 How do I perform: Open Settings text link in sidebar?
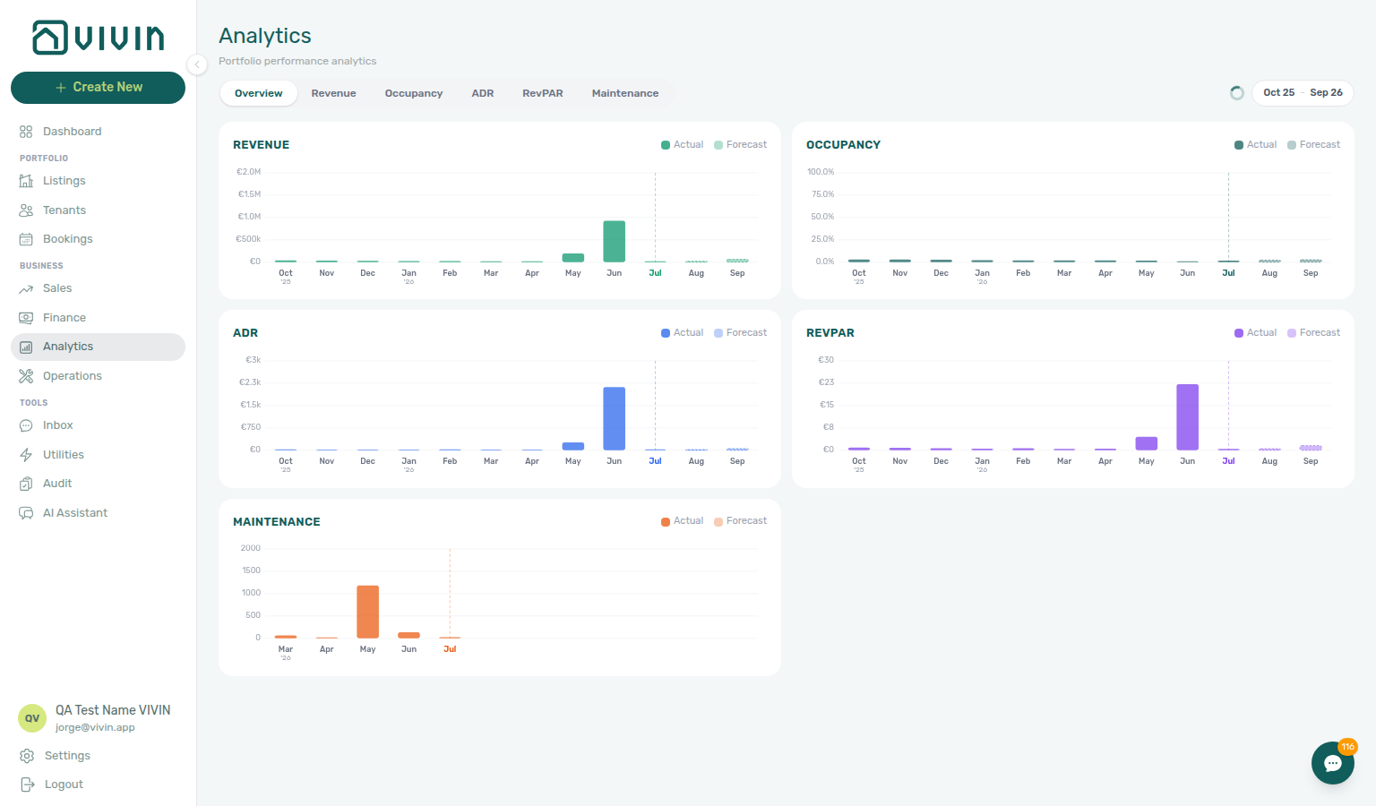pyautogui.click(x=67, y=756)
